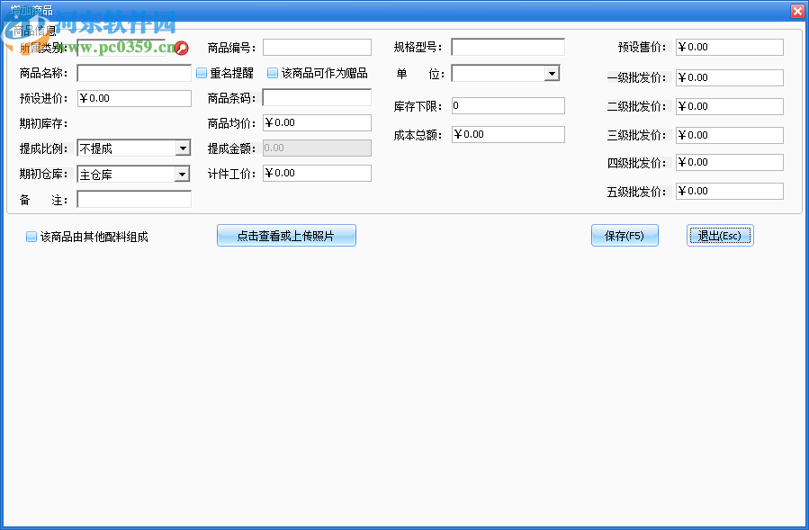
Task: Click the 商品名称 name input field
Action: 133,73
